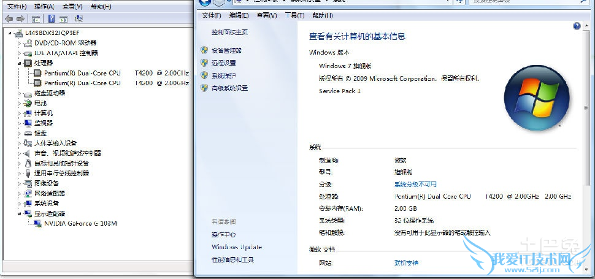Click the 32 位操作系统 system type value
595x279 pixels.
coord(414,221)
